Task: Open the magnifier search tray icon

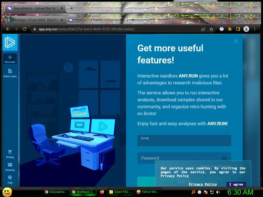Action: click(x=193, y=192)
